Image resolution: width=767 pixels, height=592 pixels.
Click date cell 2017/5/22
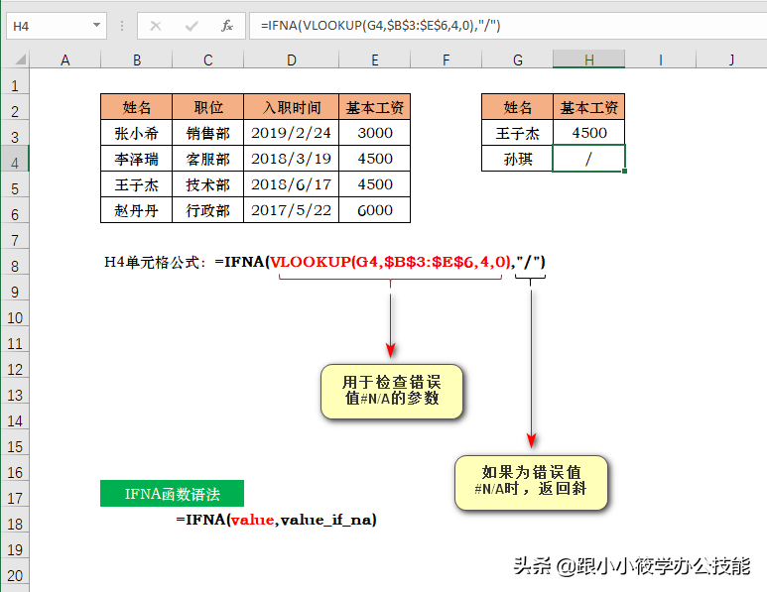(x=291, y=210)
